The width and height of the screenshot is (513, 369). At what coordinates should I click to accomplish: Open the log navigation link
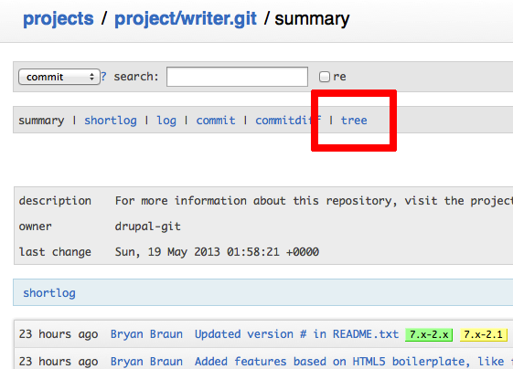point(166,121)
